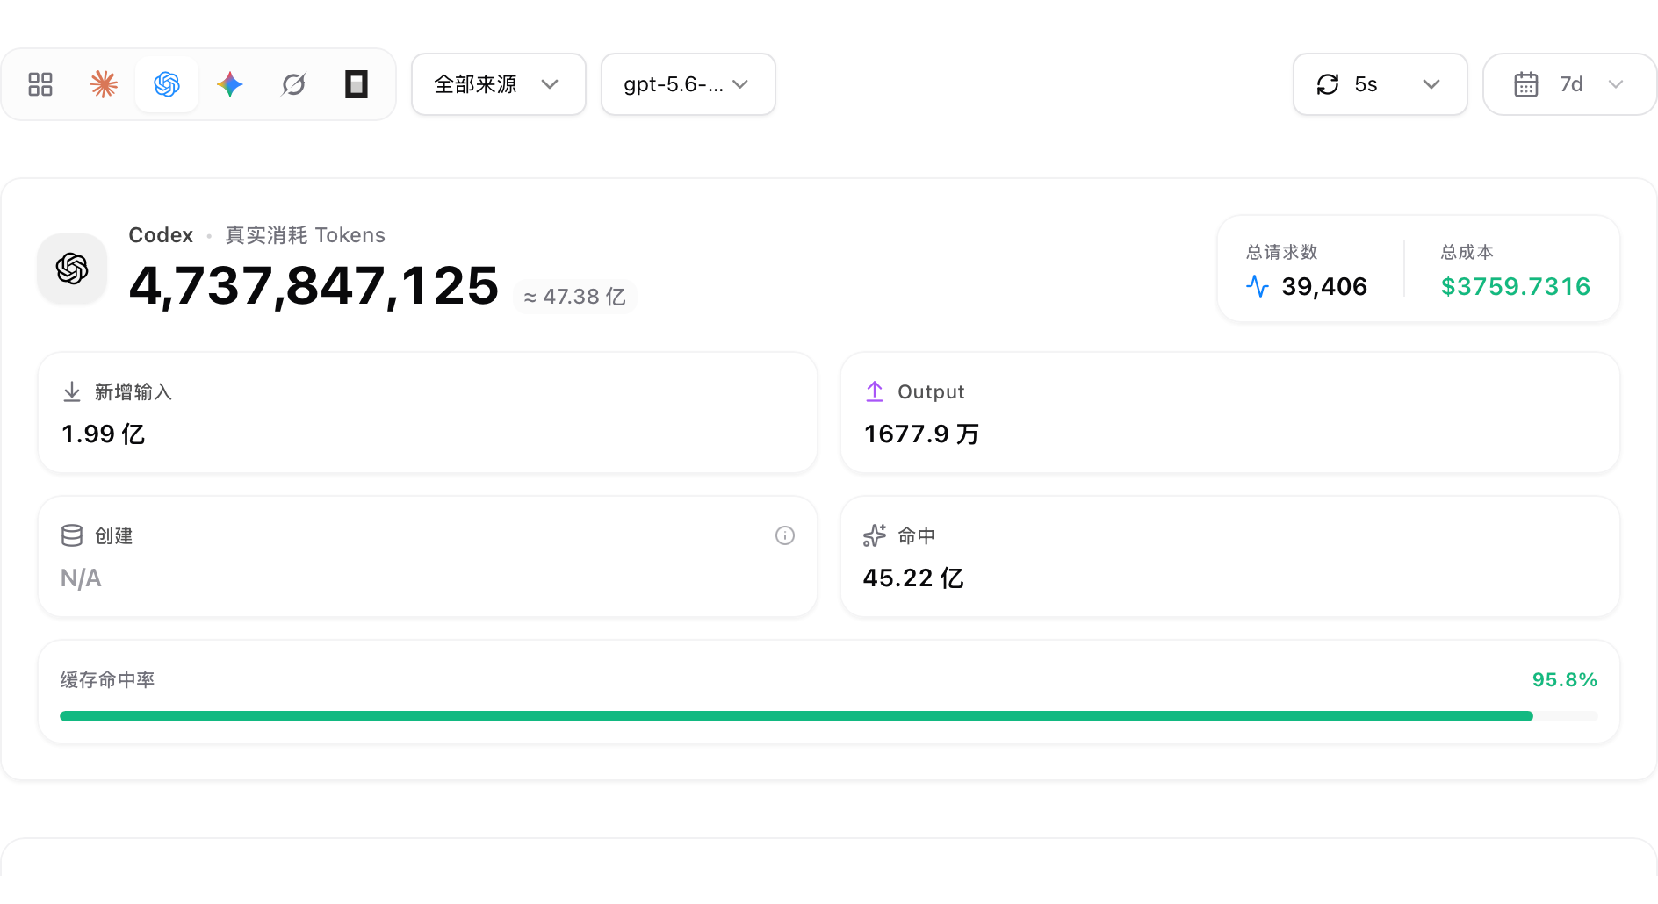Select the all-providers grid icon
Viewport: 1658px width, 904px height.
coord(40,84)
